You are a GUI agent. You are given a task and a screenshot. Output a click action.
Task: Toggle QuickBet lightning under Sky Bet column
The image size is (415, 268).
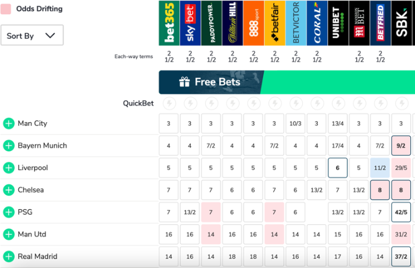[x=190, y=103]
